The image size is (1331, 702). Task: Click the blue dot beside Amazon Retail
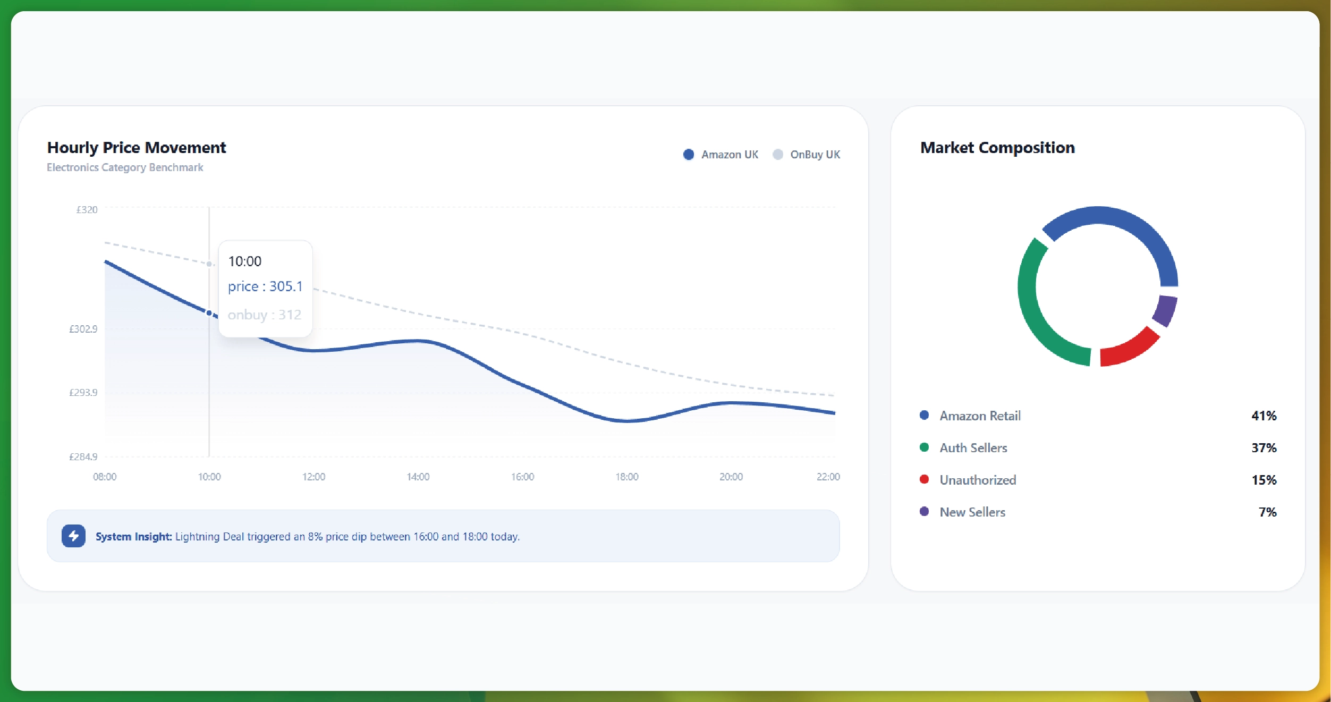(x=923, y=416)
